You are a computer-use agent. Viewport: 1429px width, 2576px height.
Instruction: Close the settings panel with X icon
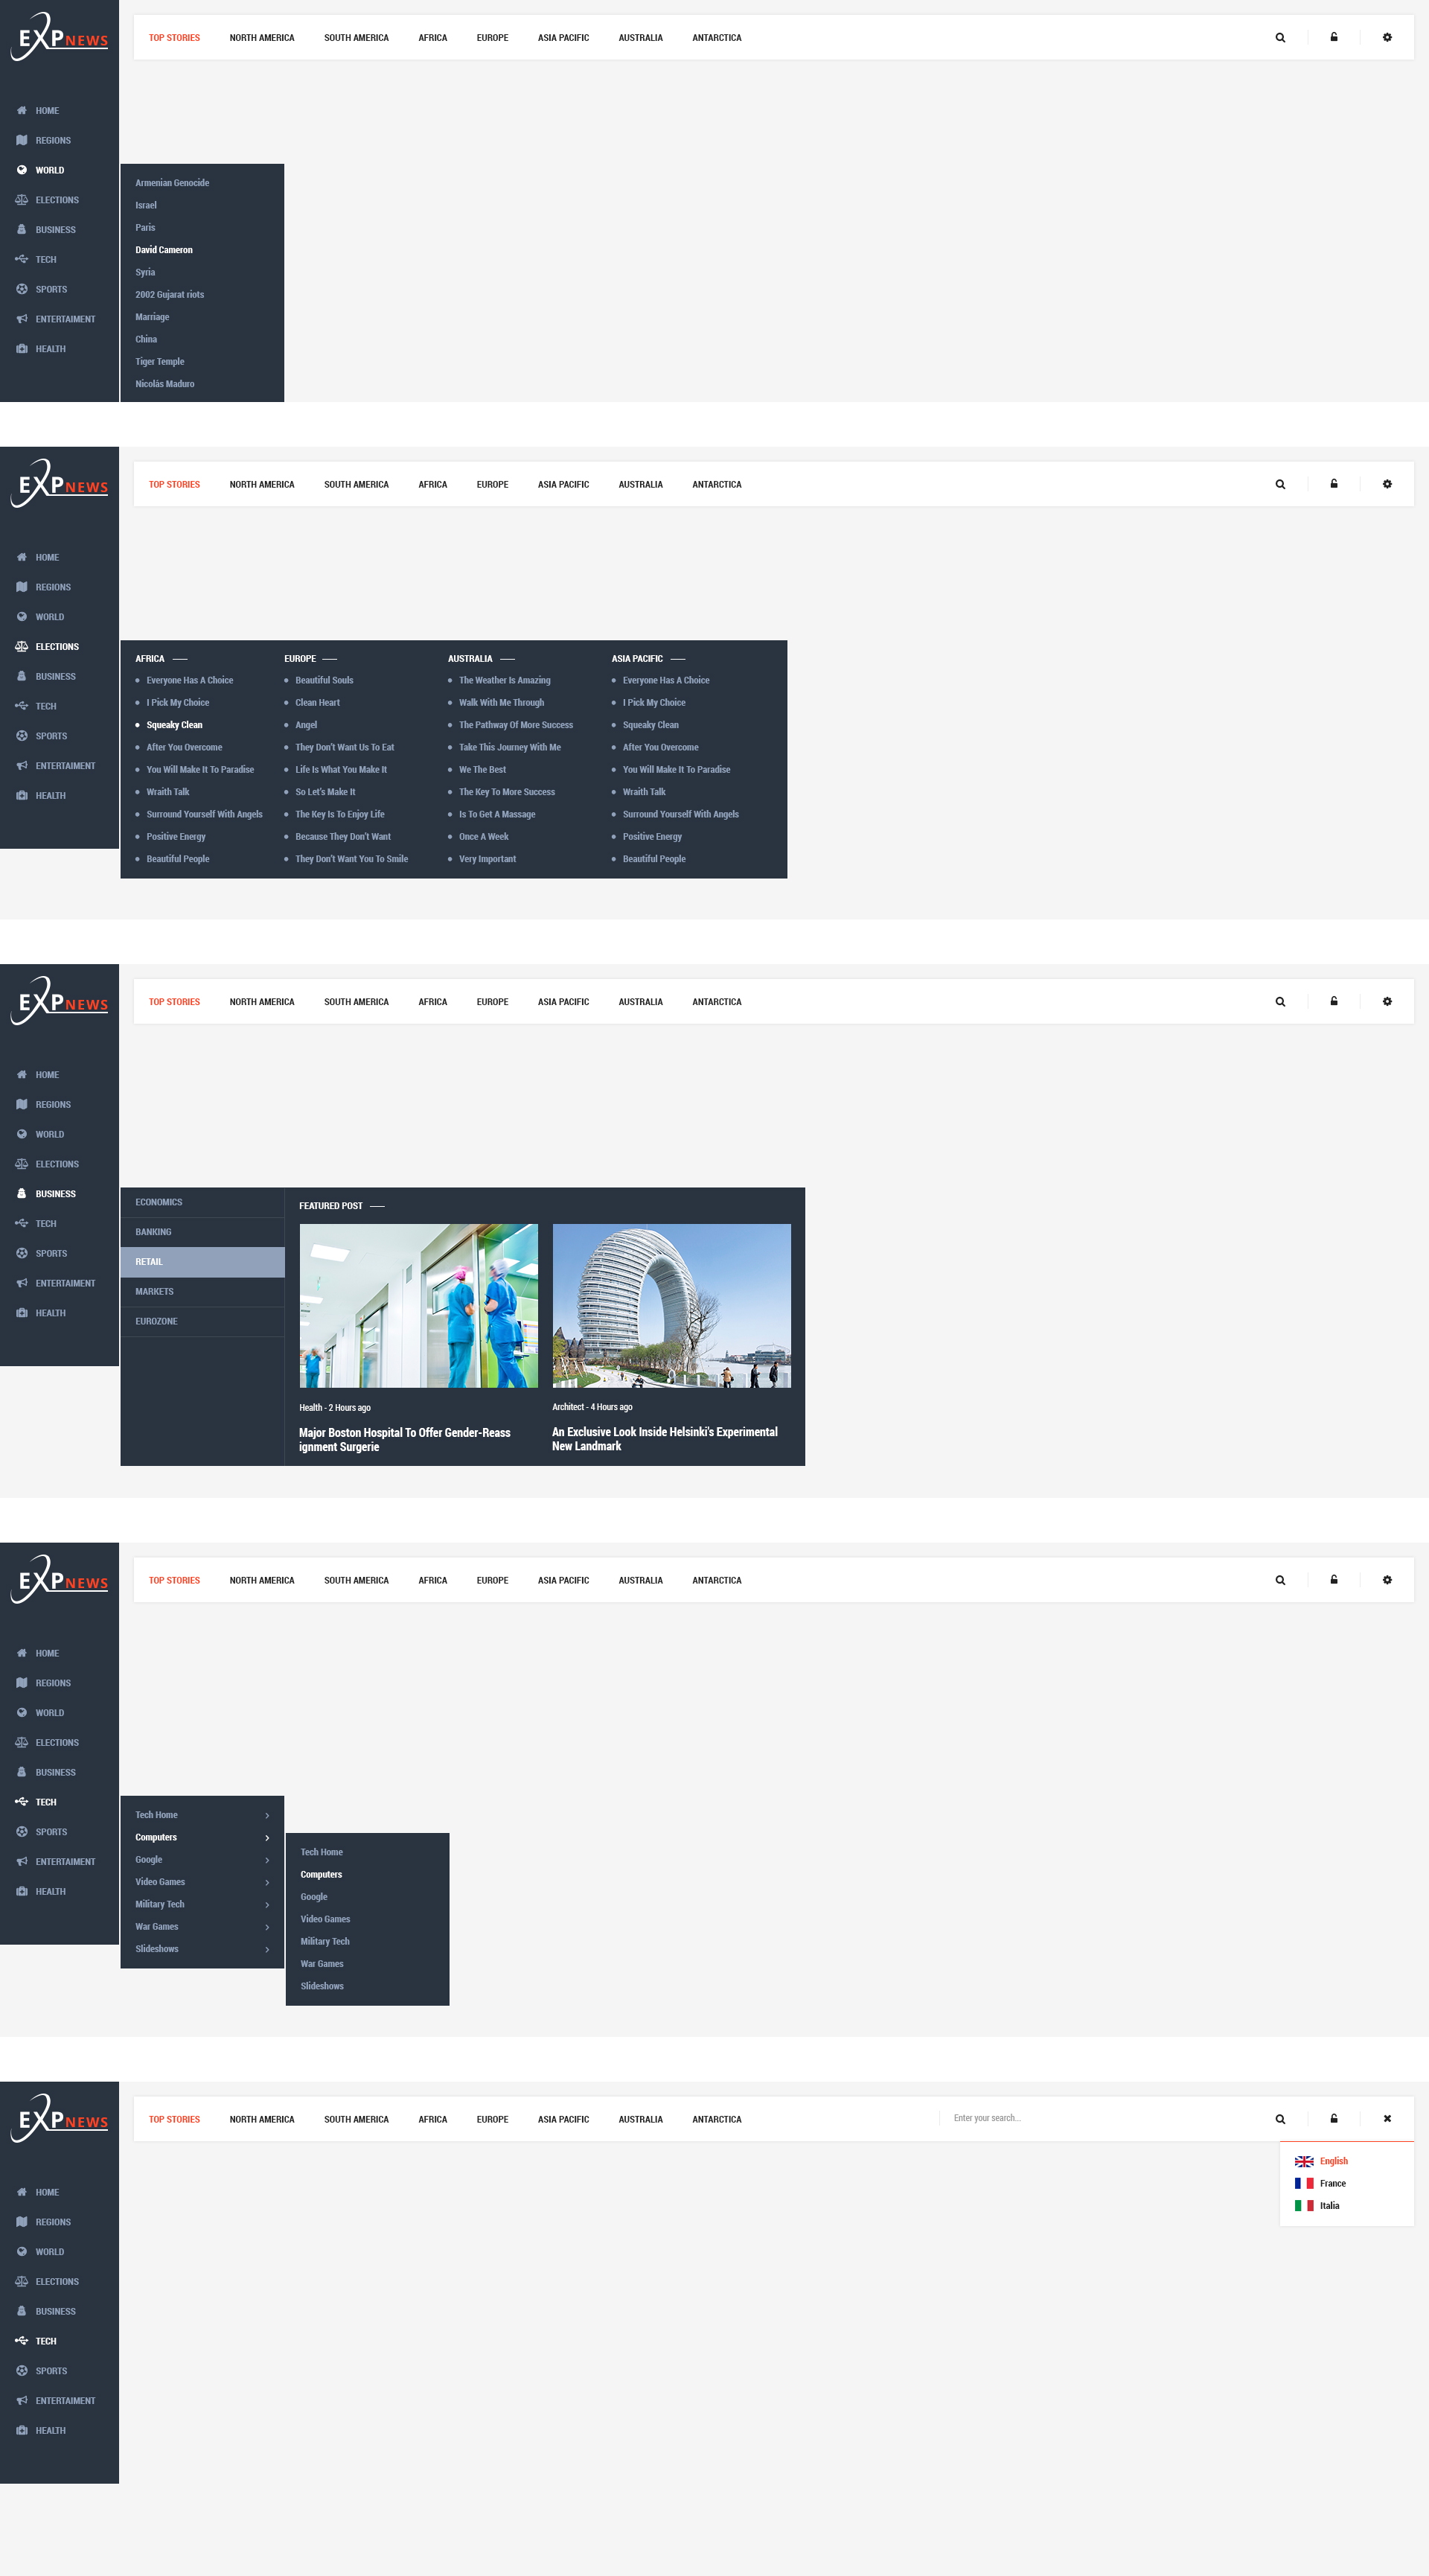(1387, 2118)
